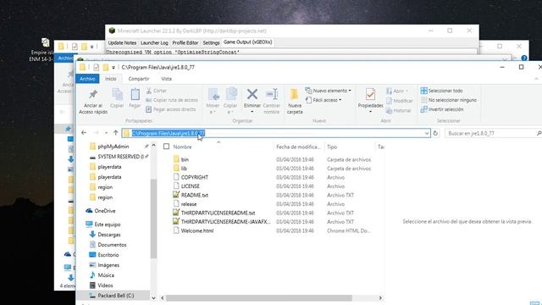Open Vídeos in navigation pane
The height and width of the screenshot is (305, 542).
(x=105, y=286)
